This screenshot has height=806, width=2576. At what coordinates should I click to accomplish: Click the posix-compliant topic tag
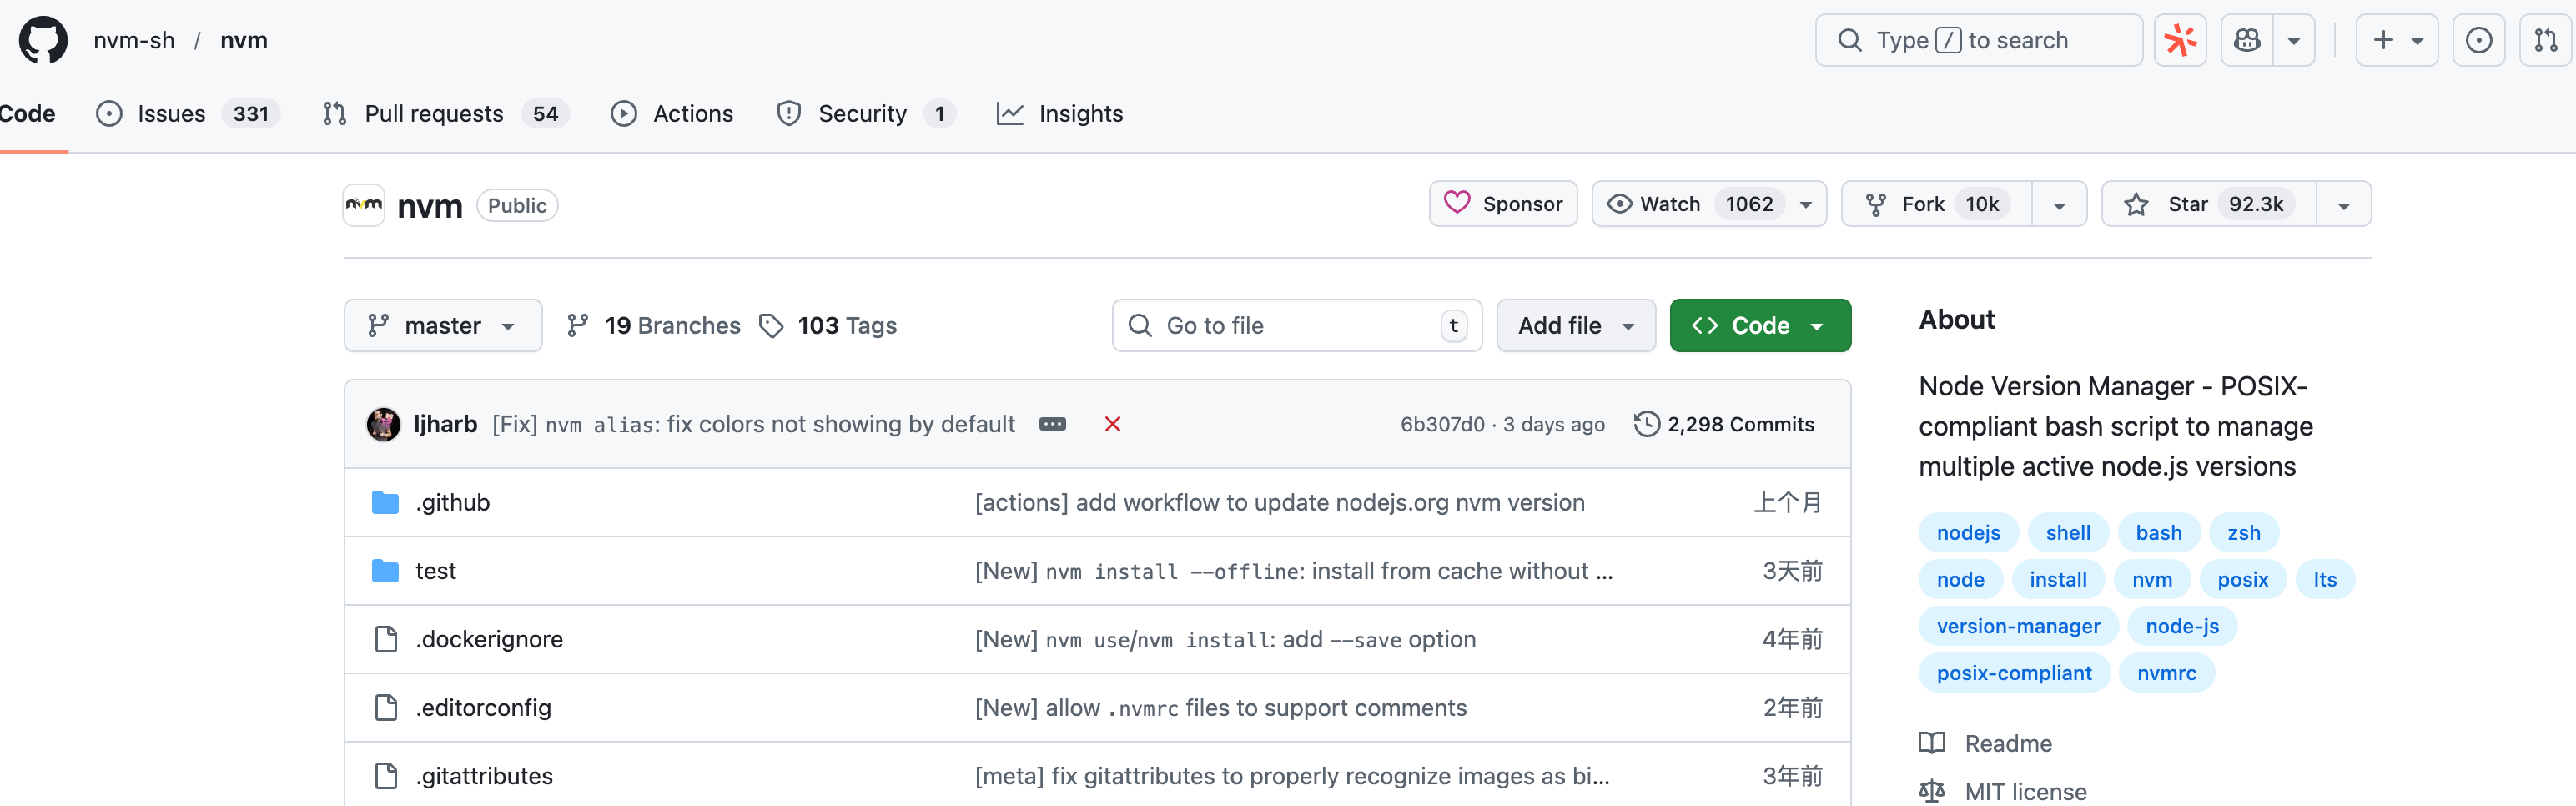point(2014,673)
